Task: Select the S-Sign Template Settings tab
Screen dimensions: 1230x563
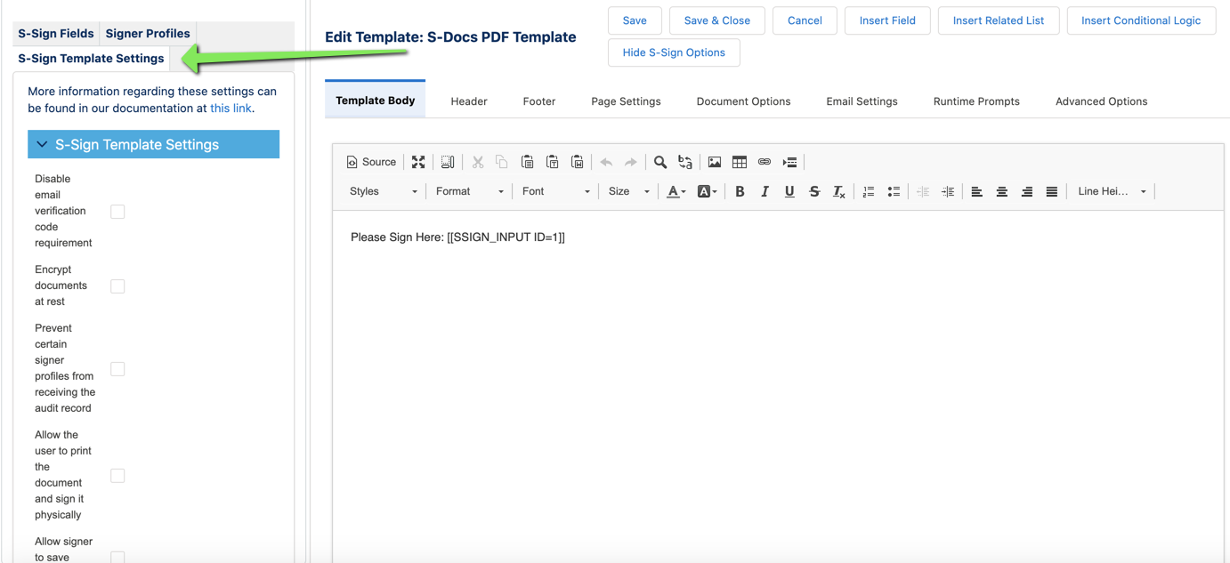Action: 91,59
